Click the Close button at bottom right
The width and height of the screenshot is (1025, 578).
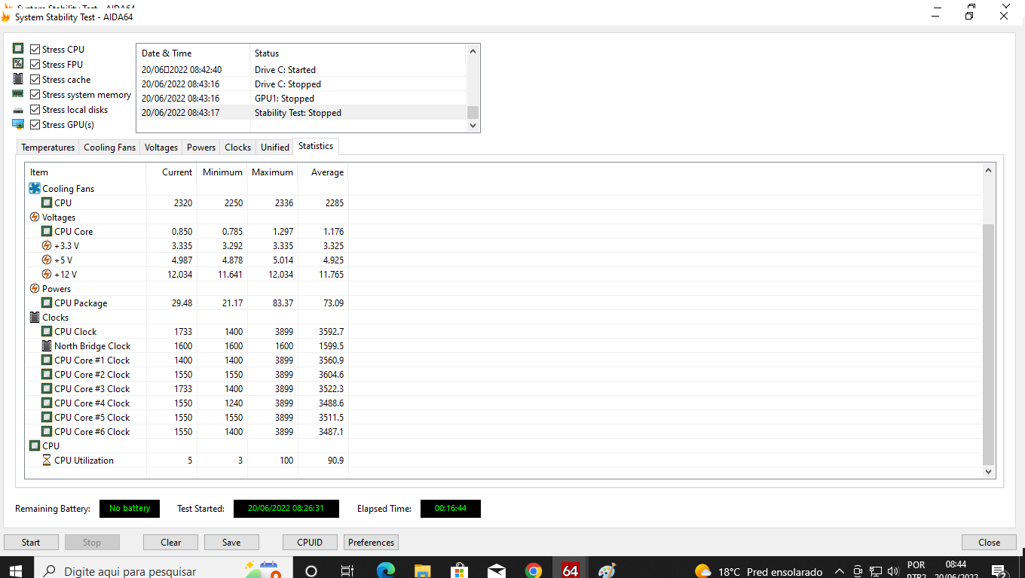(x=989, y=542)
